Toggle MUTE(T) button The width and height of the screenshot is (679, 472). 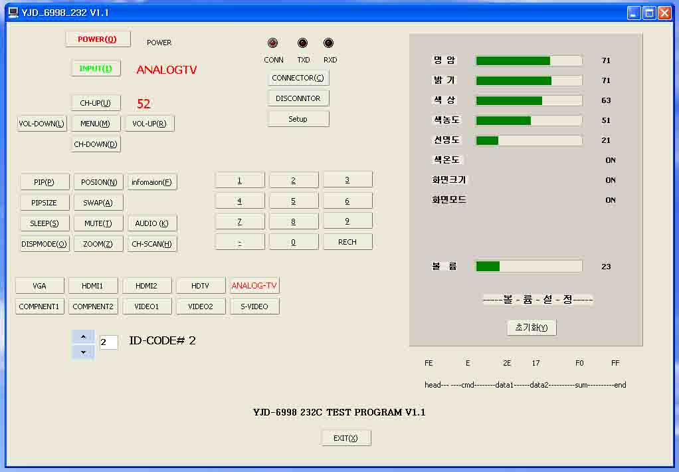point(98,223)
